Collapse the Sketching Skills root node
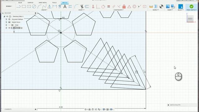Screen dimensions: 199x112 tap(4, 16)
